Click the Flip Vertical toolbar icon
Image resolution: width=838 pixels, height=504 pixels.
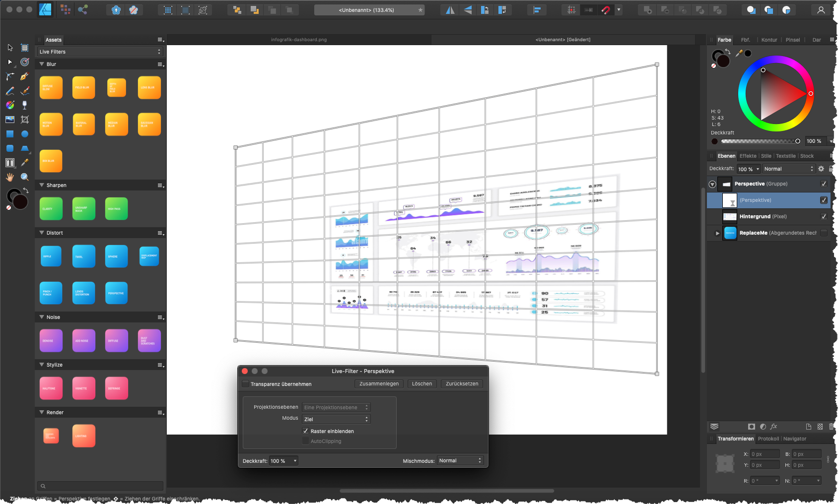pyautogui.click(x=467, y=10)
